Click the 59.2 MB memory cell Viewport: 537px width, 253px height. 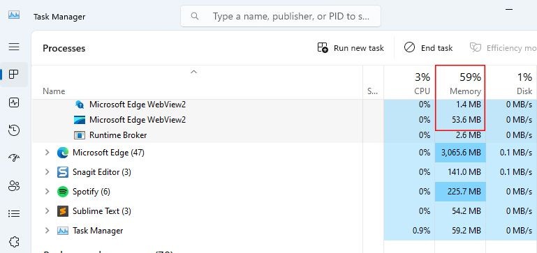point(460,231)
